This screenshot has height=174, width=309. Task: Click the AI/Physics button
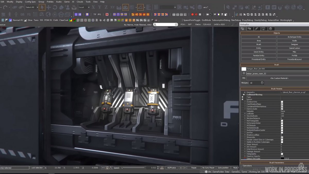171,168
